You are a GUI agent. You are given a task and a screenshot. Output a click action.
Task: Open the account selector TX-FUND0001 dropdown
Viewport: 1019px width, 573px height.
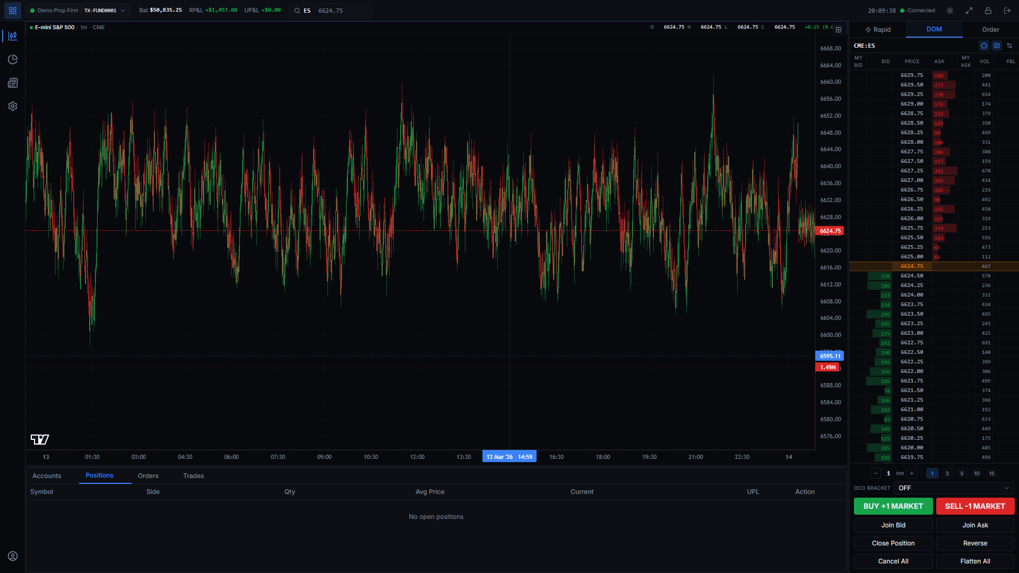(x=78, y=11)
